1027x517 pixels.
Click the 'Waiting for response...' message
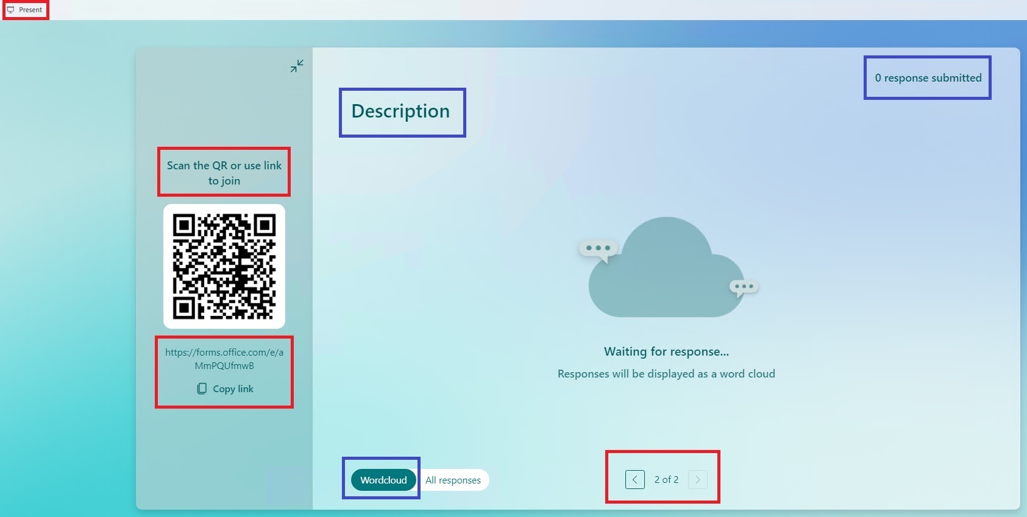point(666,351)
